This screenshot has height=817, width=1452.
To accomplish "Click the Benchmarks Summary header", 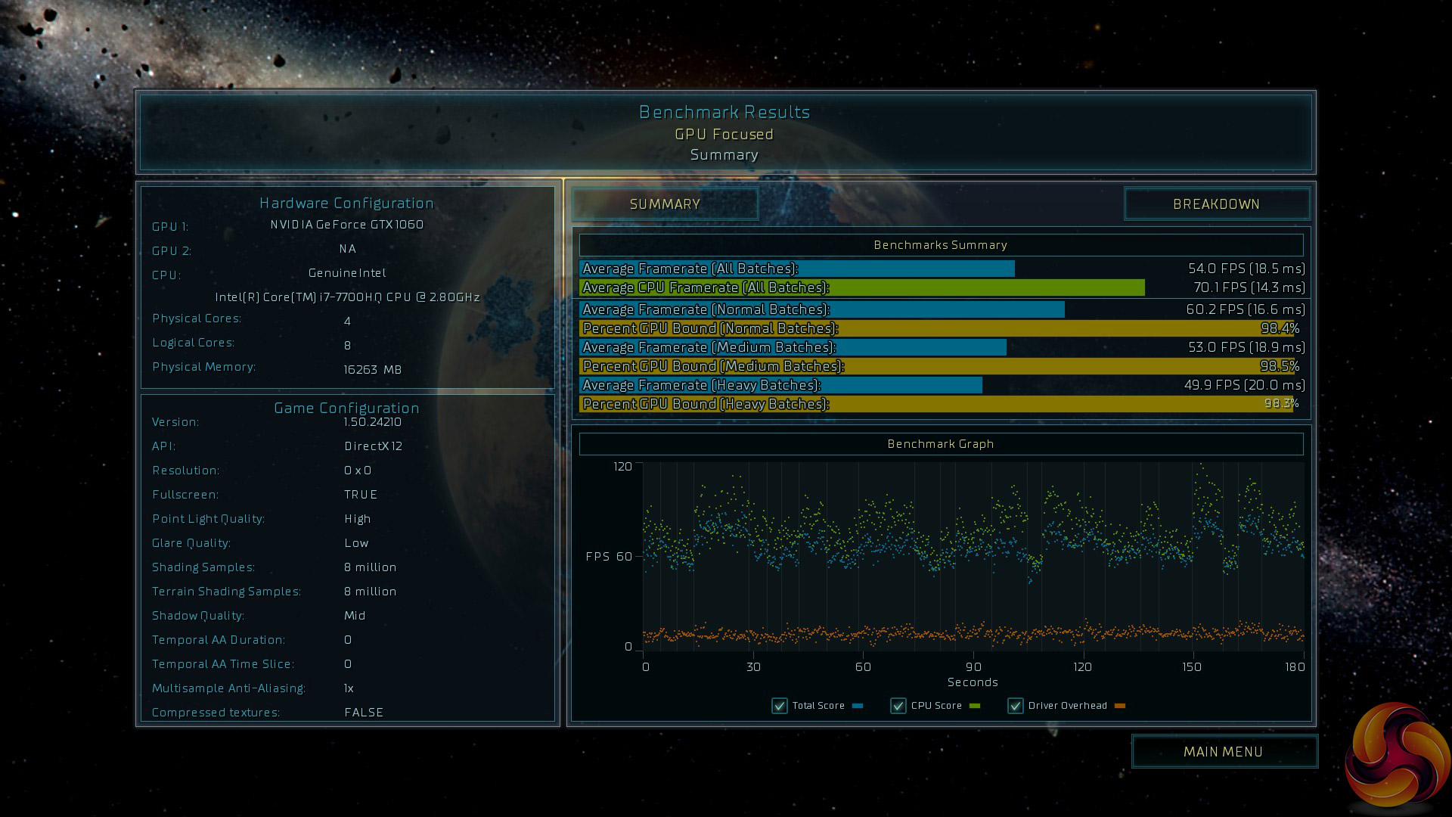I will (x=941, y=245).
